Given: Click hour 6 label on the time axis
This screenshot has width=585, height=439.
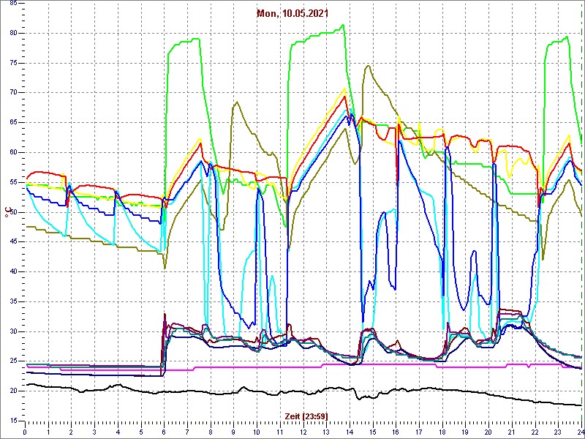Looking at the screenshot, I should [164, 432].
